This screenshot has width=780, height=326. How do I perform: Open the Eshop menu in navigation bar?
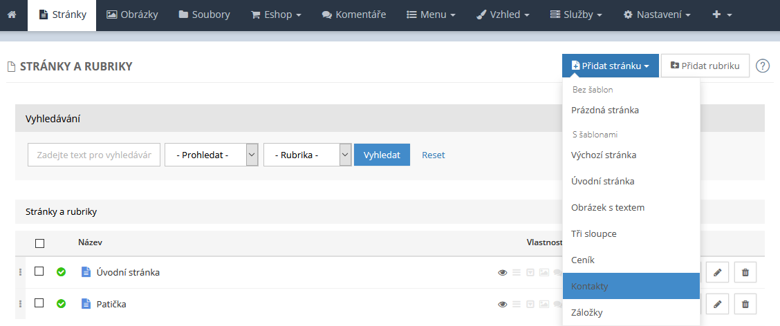(x=275, y=15)
